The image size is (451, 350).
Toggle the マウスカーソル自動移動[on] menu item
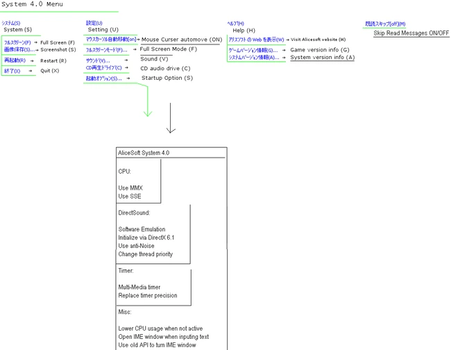click(x=111, y=39)
